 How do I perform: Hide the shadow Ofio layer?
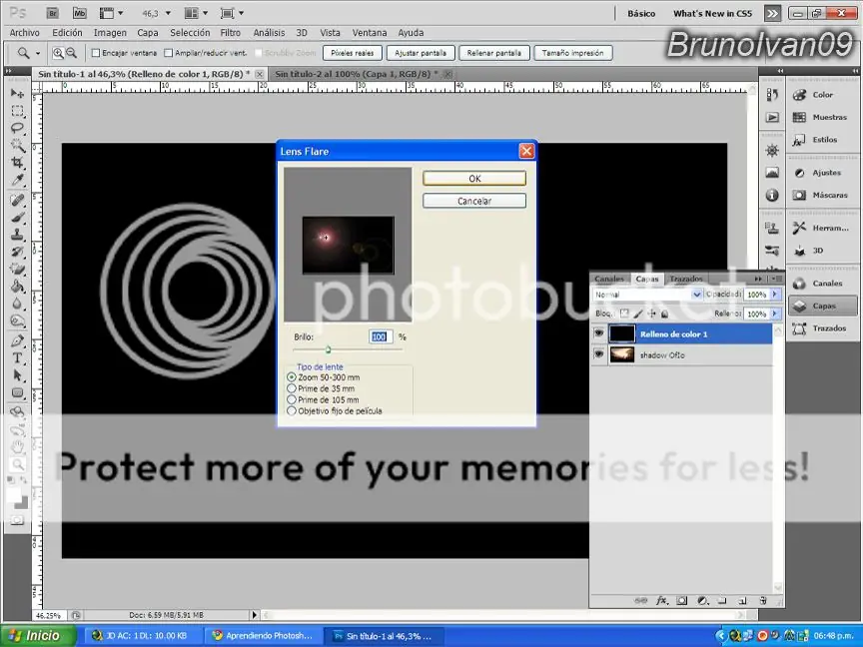(599, 354)
